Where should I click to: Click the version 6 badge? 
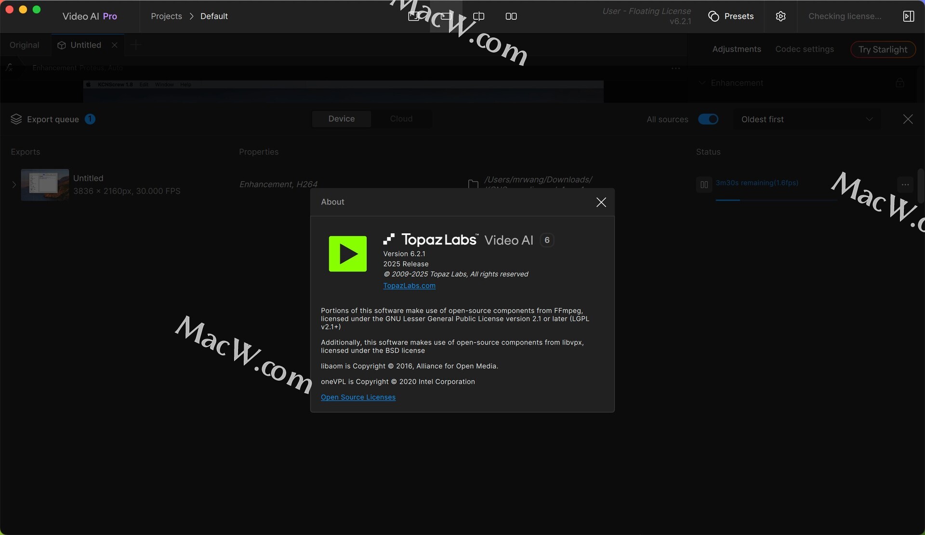point(547,240)
